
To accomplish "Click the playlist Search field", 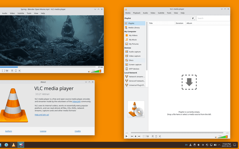I will pos(213,18).
